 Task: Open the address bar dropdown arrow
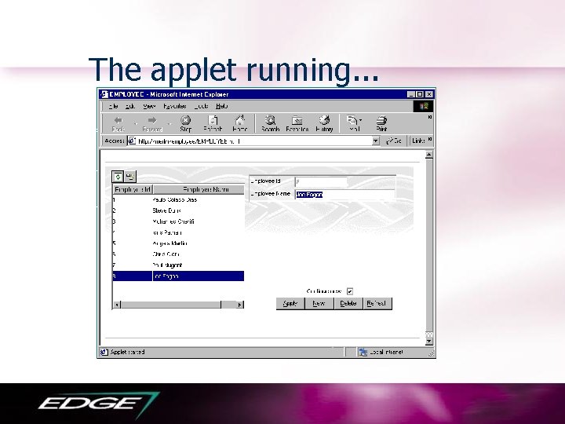[375, 141]
